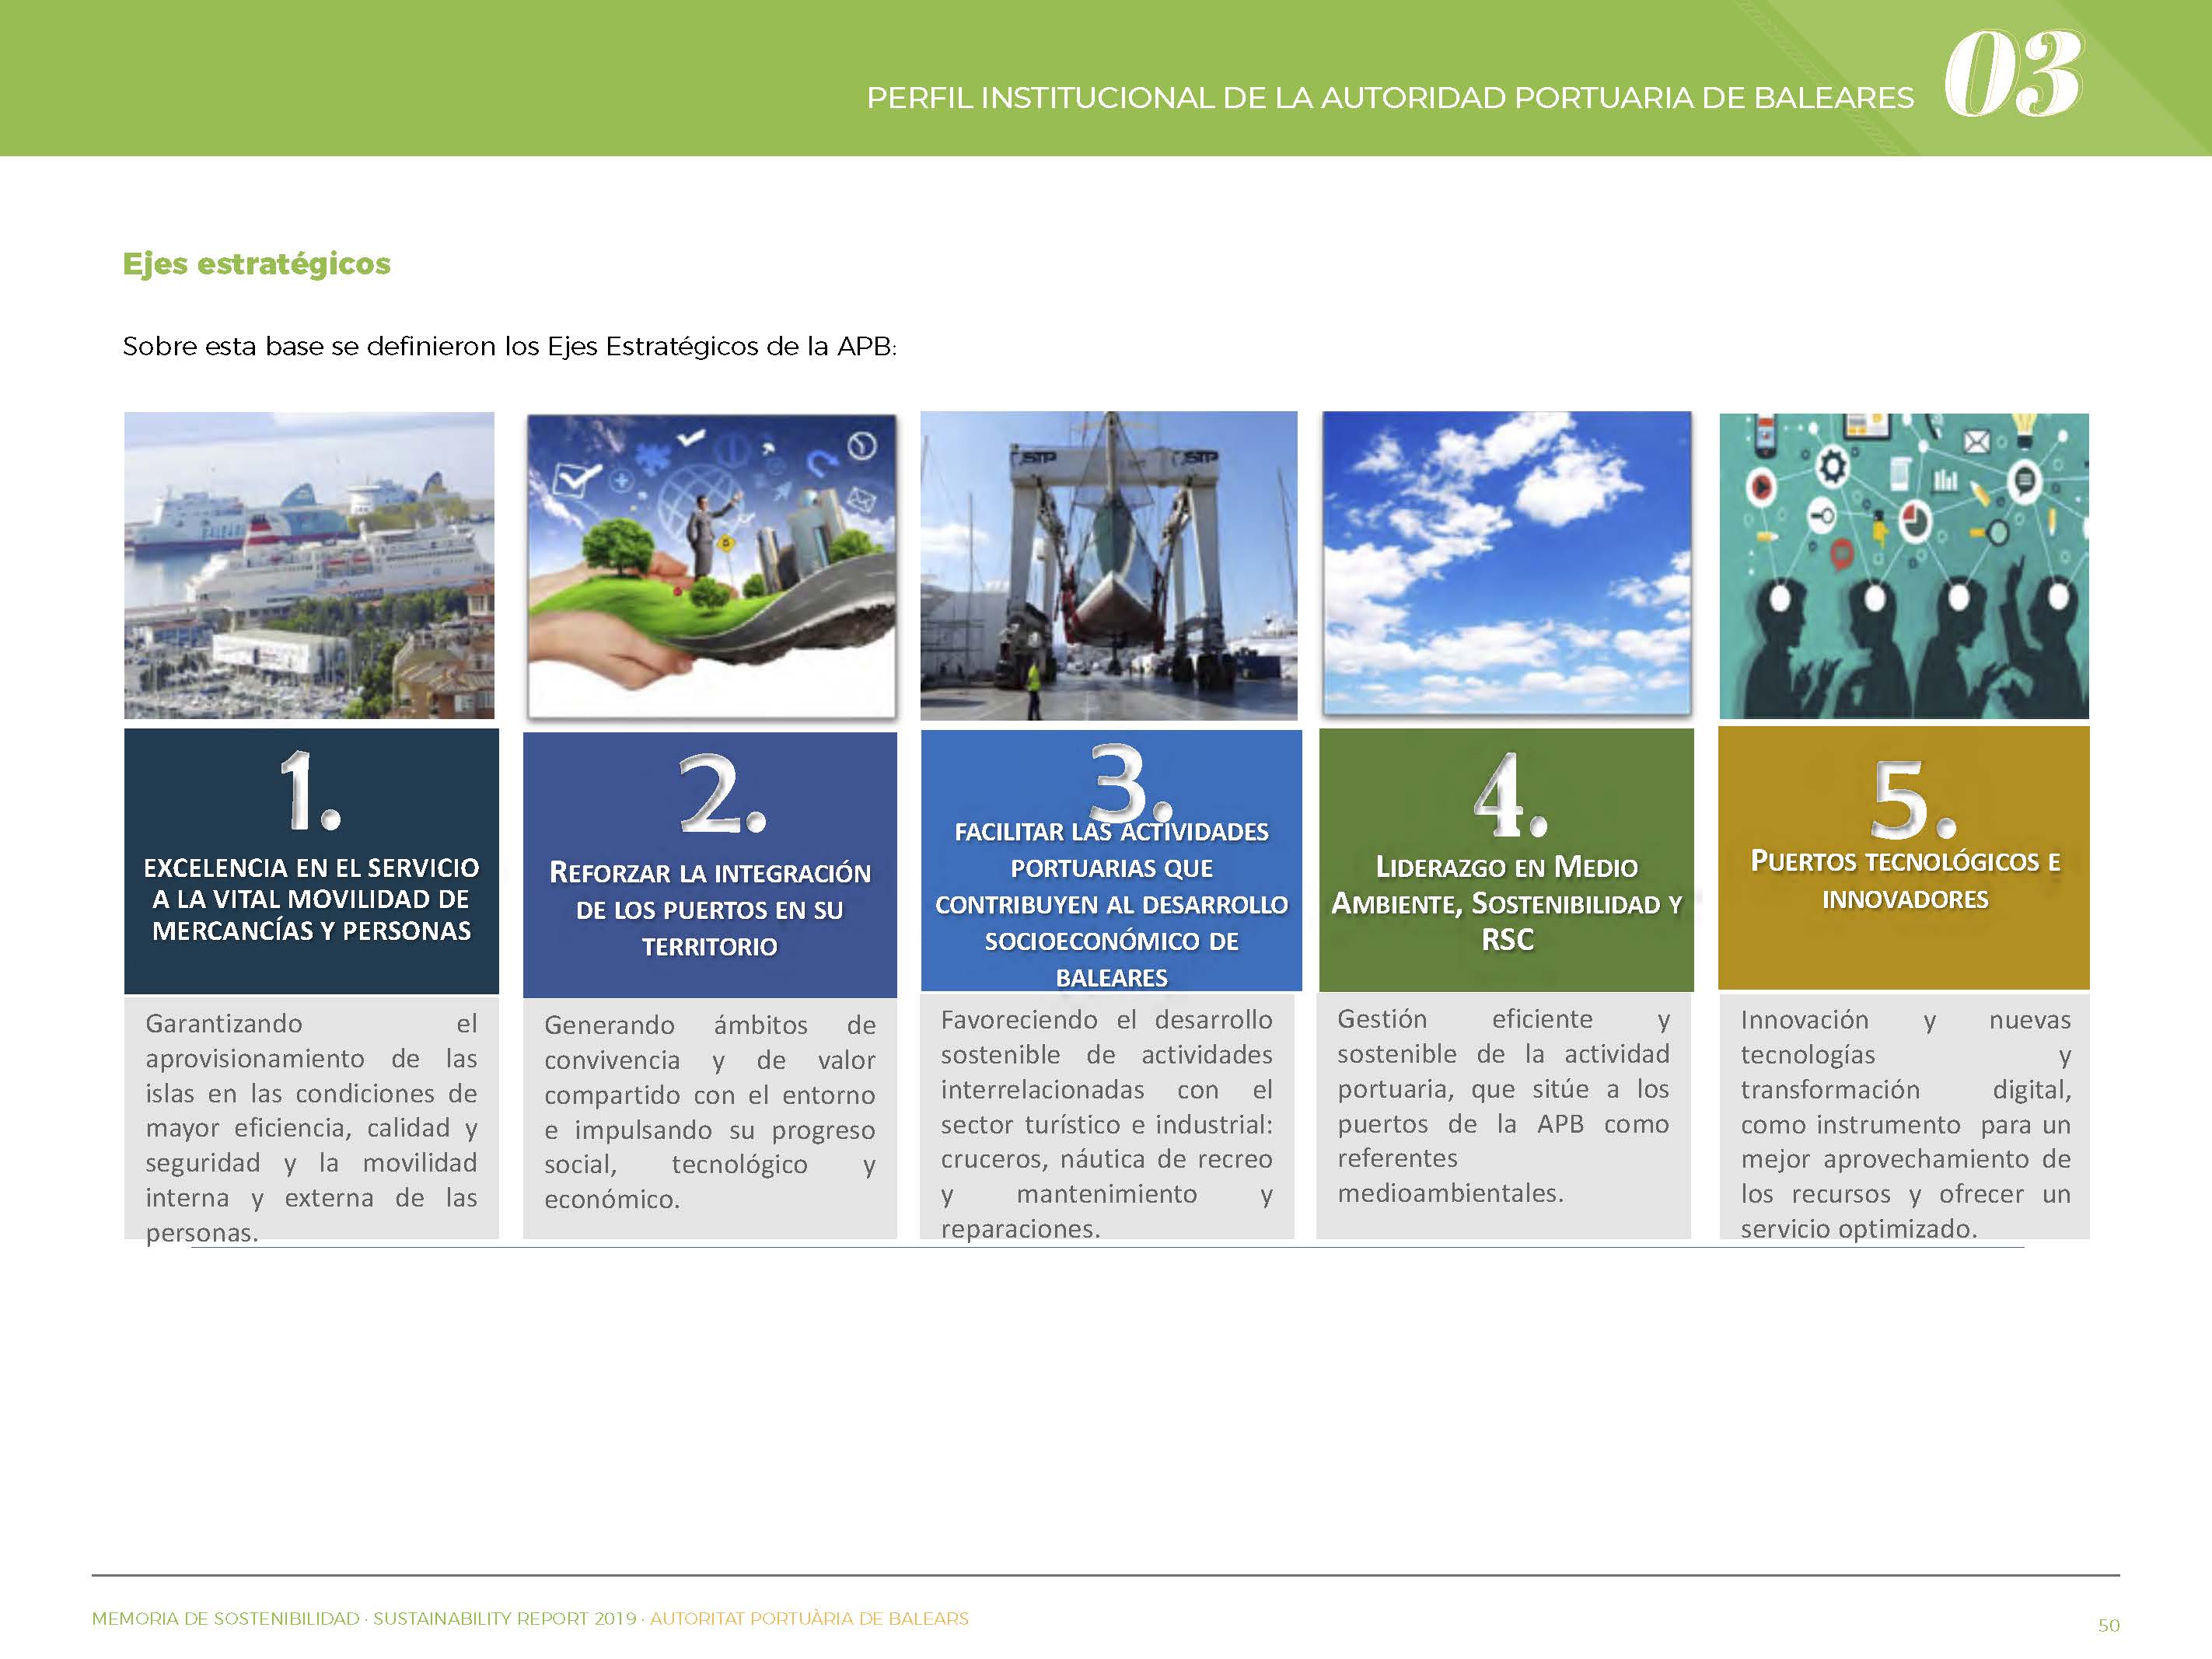The height and width of the screenshot is (1659, 2212).
Task: Click the chapter number '03'
Action: (2012, 75)
